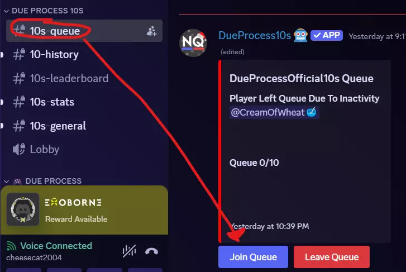This screenshot has height=272, width=406.
Task: Click the red Leave Queue button
Action: (332, 257)
